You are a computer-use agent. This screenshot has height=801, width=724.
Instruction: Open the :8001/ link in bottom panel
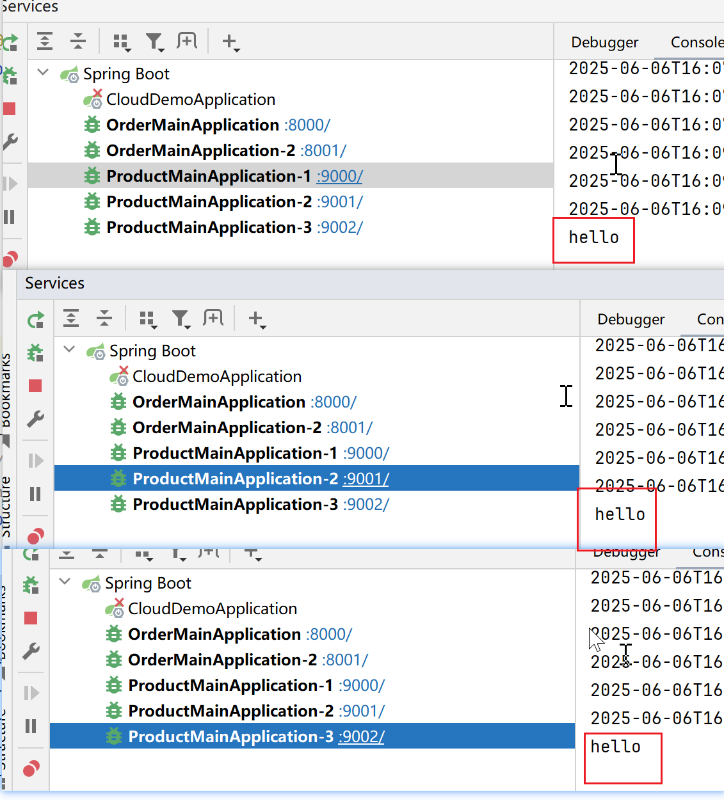pyautogui.click(x=345, y=660)
